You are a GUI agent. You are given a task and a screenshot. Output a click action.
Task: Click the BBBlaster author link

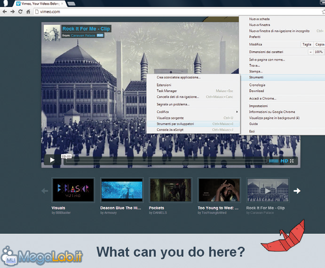coord(63,213)
